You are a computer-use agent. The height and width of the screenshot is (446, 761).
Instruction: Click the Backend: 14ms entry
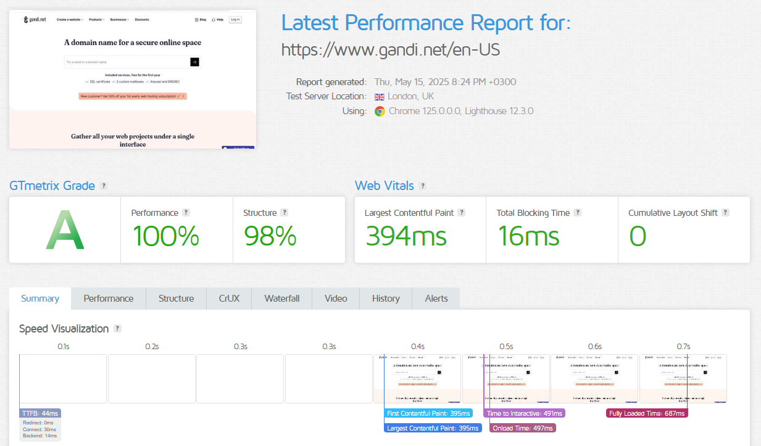[x=40, y=436]
